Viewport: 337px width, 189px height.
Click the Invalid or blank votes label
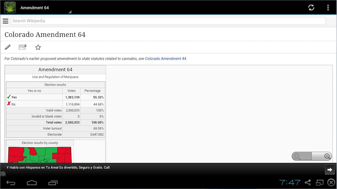click(47, 116)
